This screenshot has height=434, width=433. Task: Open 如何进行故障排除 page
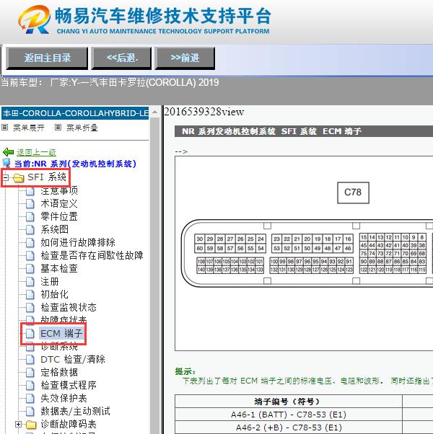[x=78, y=242]
